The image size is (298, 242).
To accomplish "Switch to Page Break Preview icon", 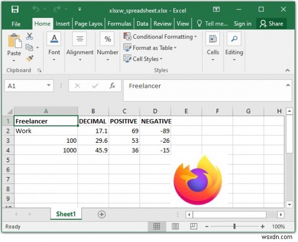I will point(194,226).
